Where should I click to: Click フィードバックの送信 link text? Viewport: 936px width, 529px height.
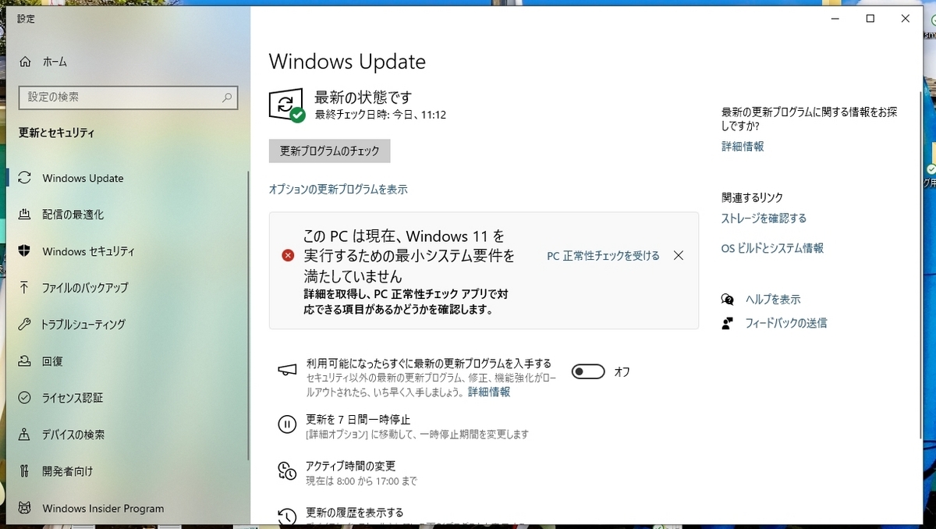[786, 322]
